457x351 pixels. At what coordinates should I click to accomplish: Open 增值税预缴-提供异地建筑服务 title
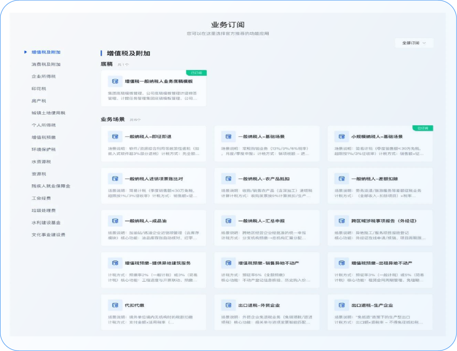[x=158, y=263]
